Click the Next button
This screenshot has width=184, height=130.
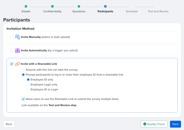coord(175,124)
